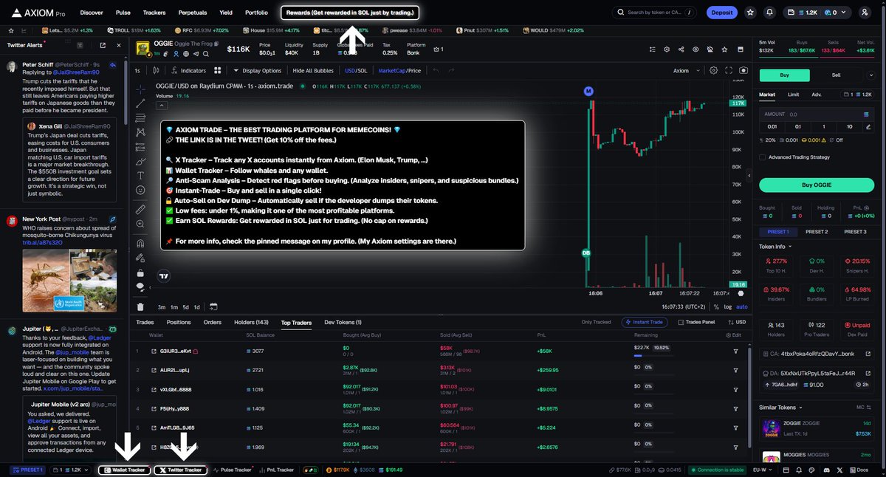Select the emoji sticker chart tool

click(x=140, y=191)
